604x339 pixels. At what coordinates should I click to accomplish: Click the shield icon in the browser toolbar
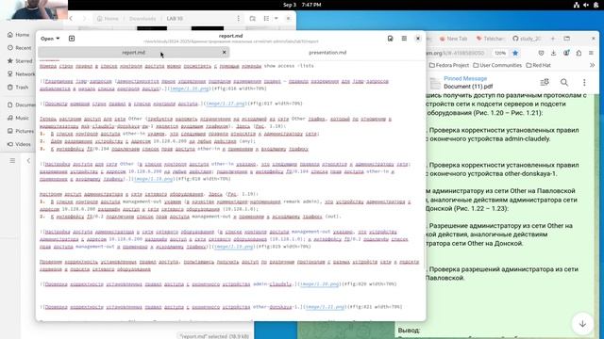[x=541, y=53]
